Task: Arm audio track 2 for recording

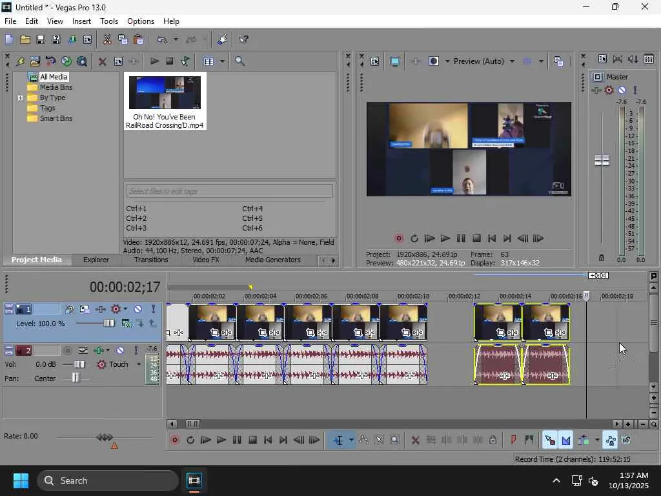Action: tap(67, 351)
